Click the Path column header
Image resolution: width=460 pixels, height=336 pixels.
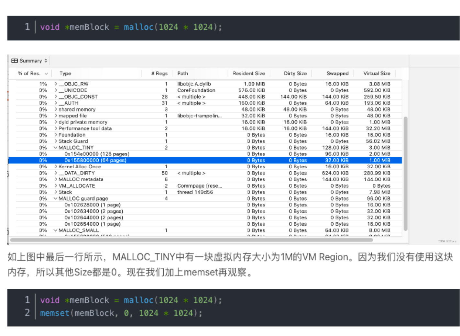point(182,73)
